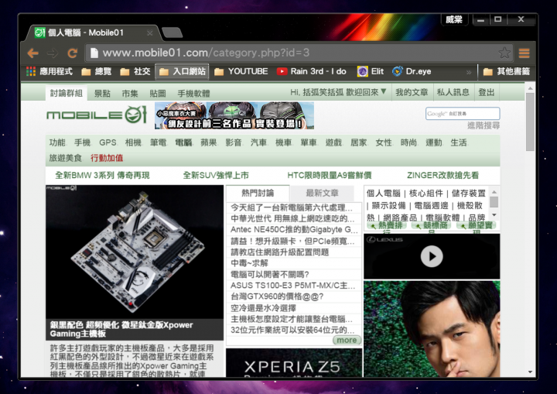
Task: Open the Chrome hamburger menu
Action: 525,53
